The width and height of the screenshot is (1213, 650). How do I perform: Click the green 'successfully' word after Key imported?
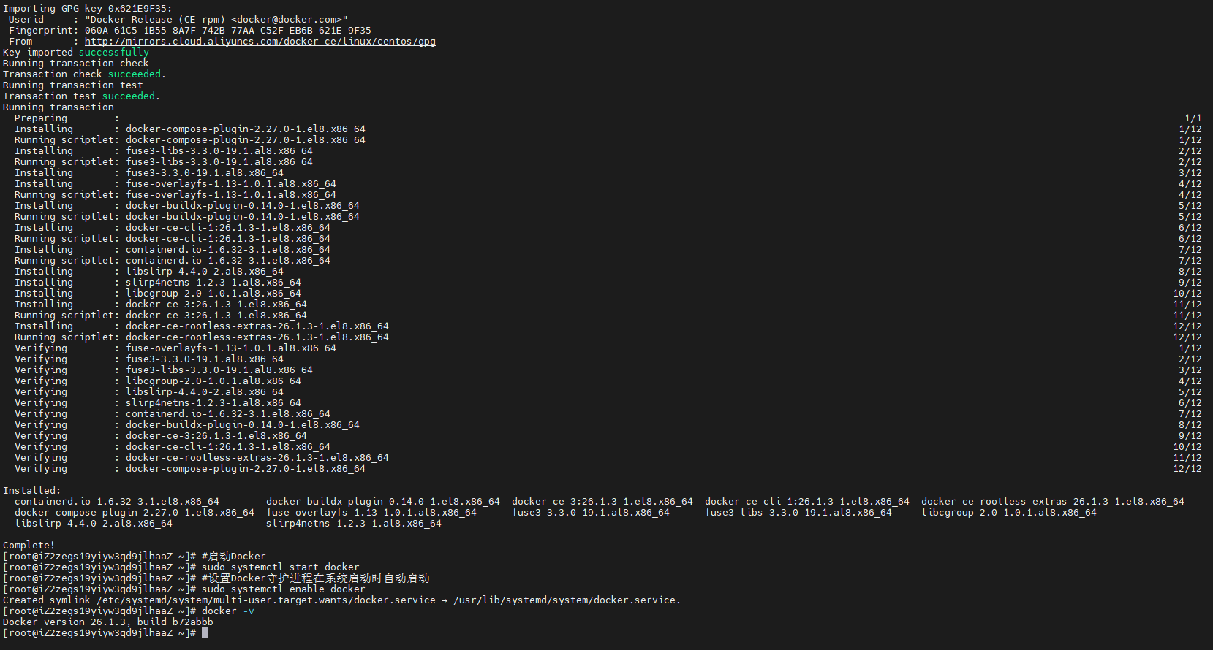[x=113, y=53]
